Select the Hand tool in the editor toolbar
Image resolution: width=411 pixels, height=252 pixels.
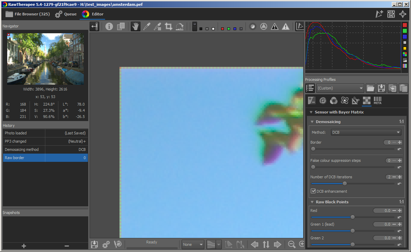135,26
